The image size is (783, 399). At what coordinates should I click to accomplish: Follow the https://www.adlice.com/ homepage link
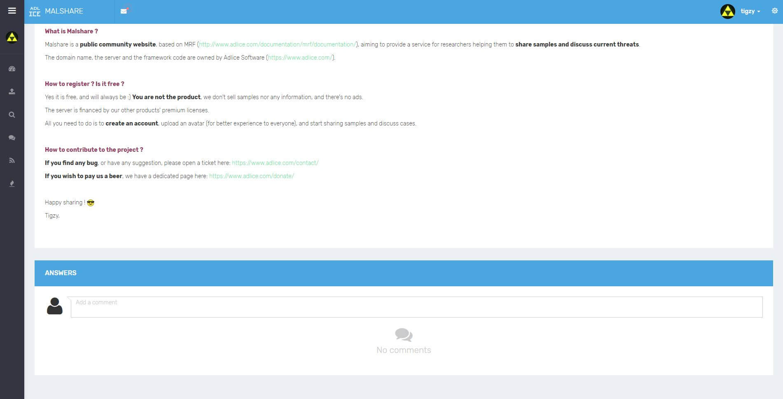click(300, 58)
